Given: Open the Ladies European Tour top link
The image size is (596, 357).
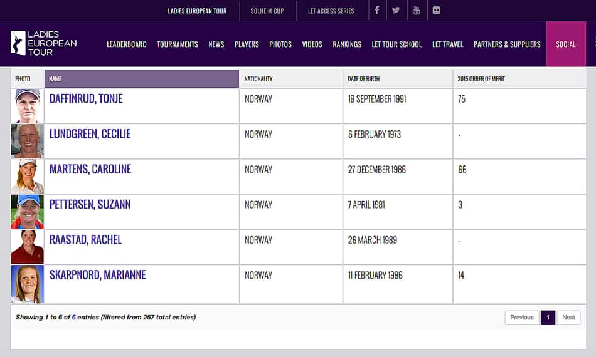Looking at the screenshot, I should [x=197, y=11].
